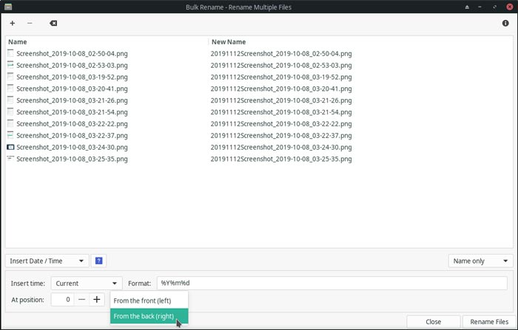The height and width of the screenshot is (330, 518).
Task: Click the Bulk Rename app icon in the title bar
Action: [8, 7]
